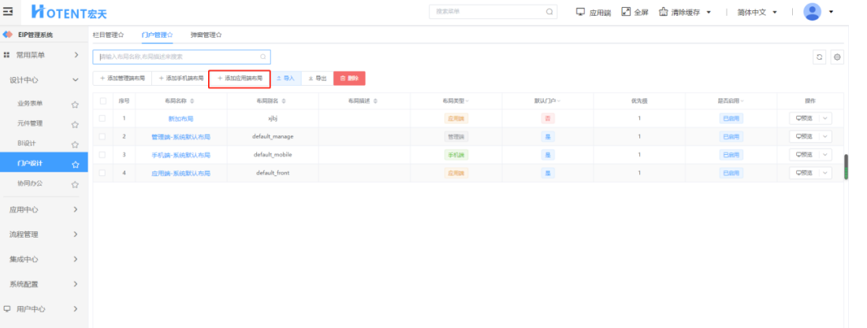The width and height of the screenshot is (867, 328).
Task: Sort by 布局名称 column sort arrows
Action: [192, 101]
